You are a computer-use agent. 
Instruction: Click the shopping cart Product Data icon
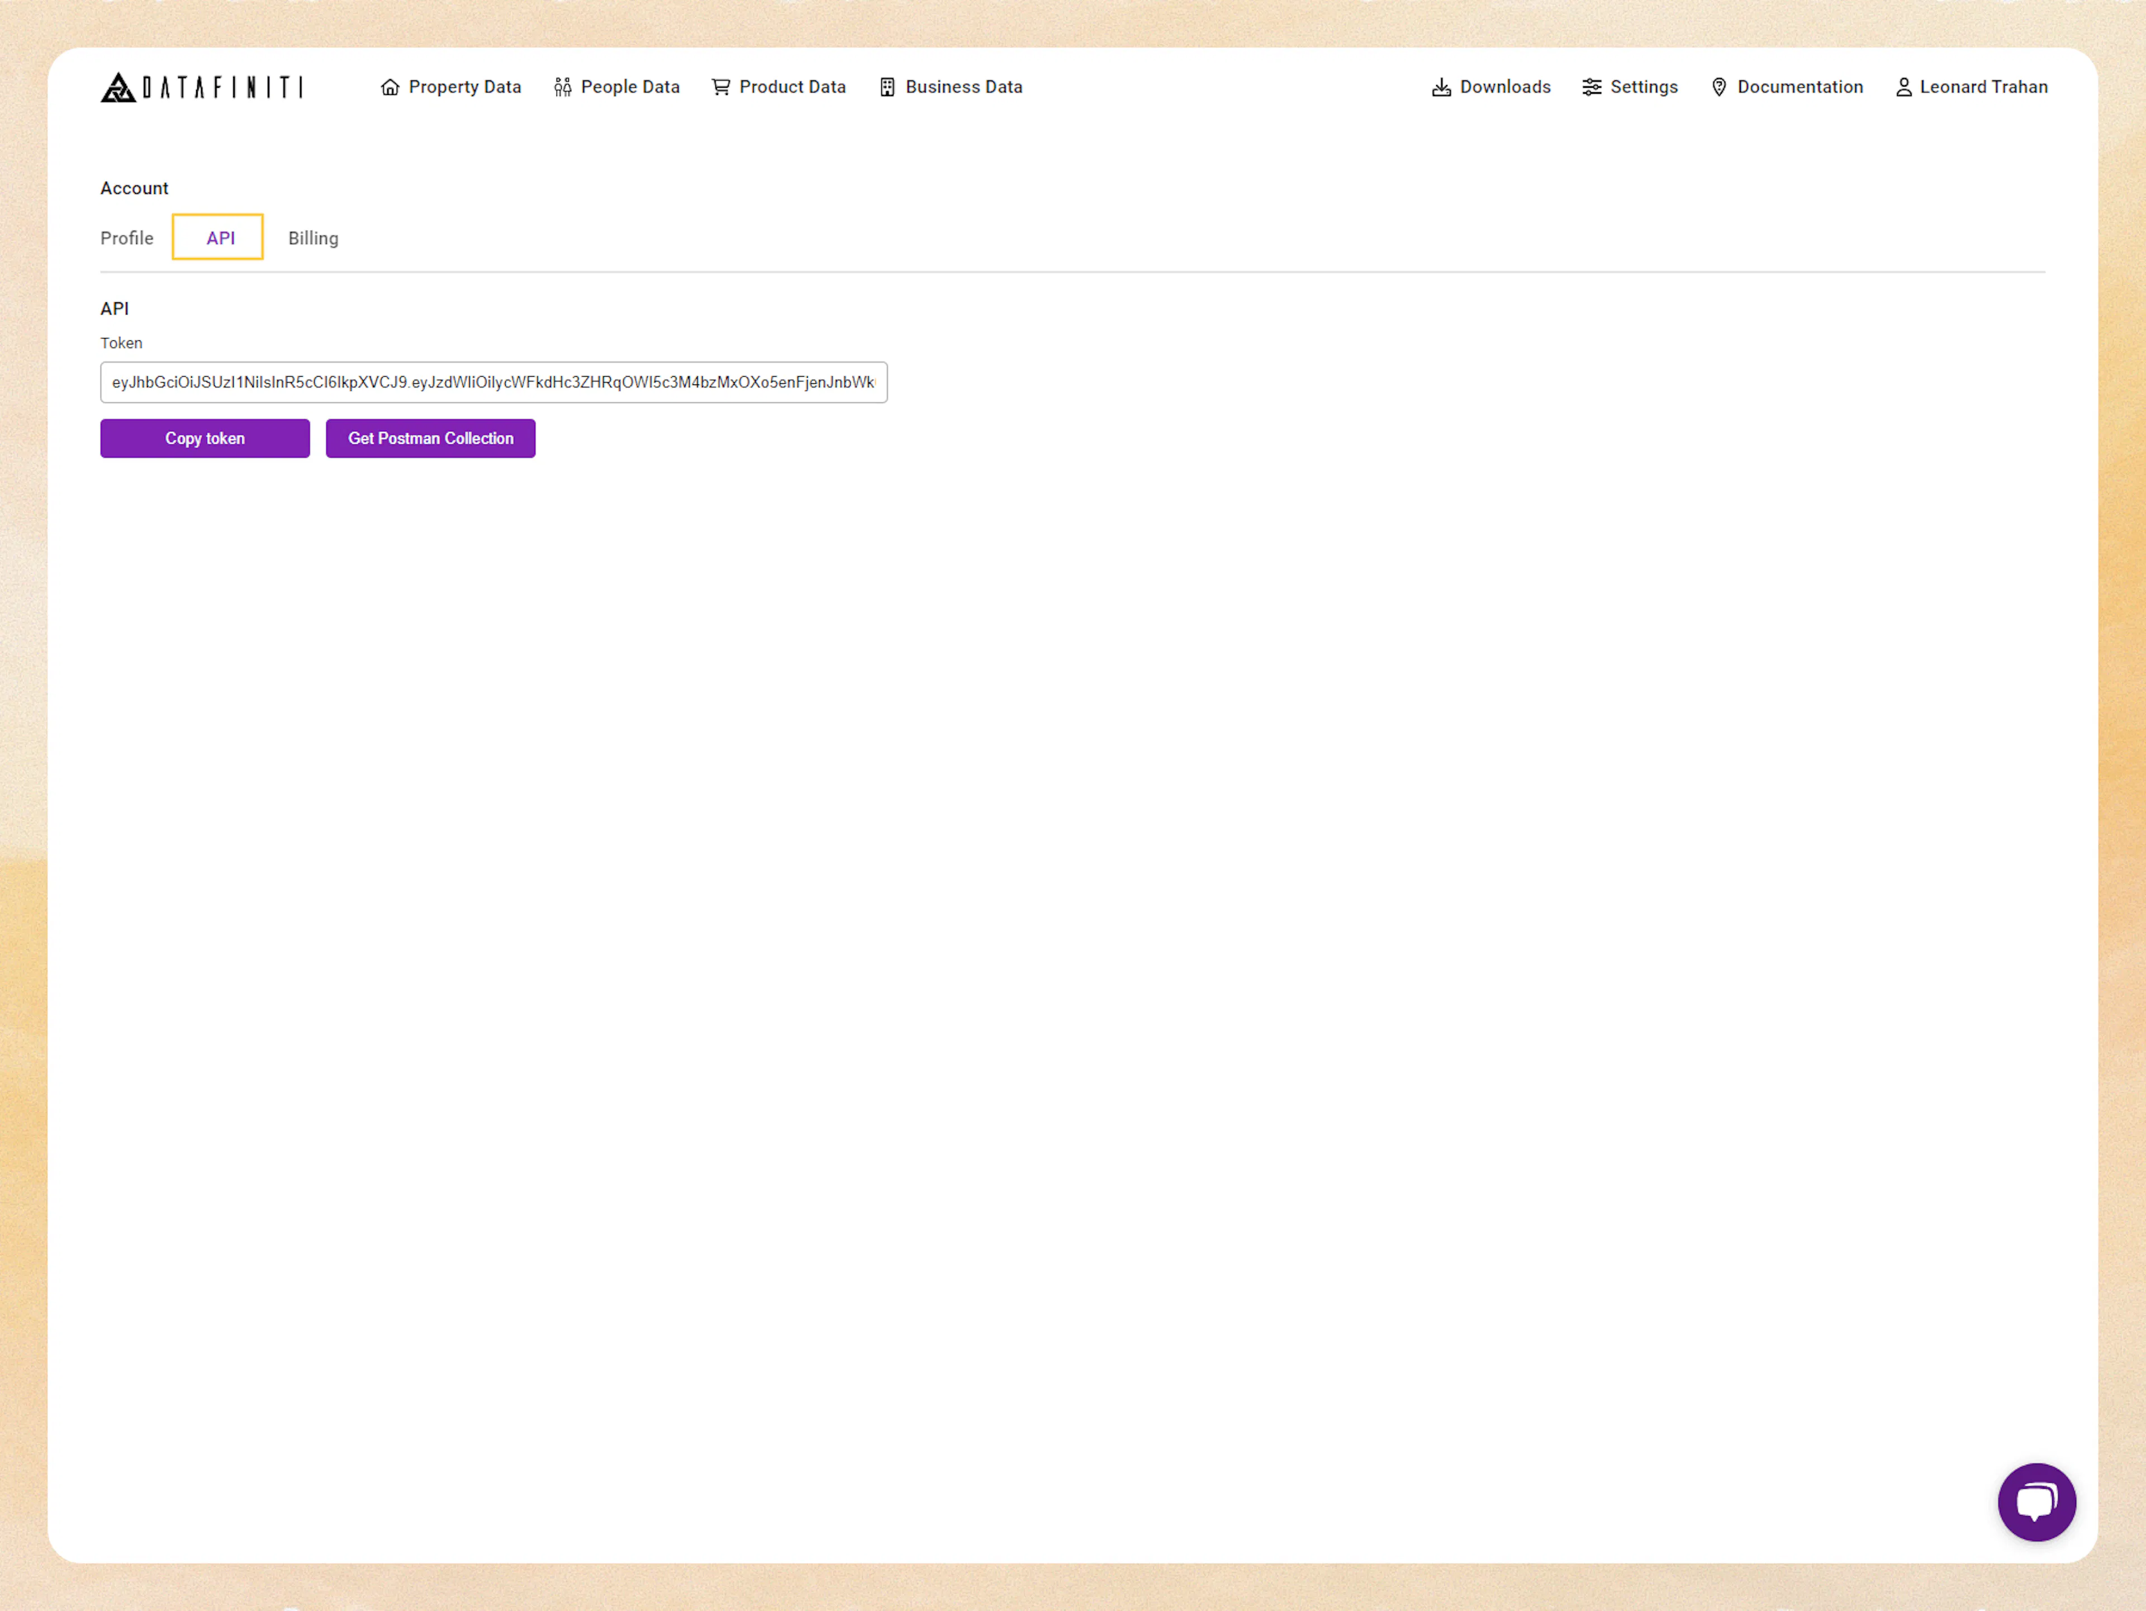tap(720, 87)
